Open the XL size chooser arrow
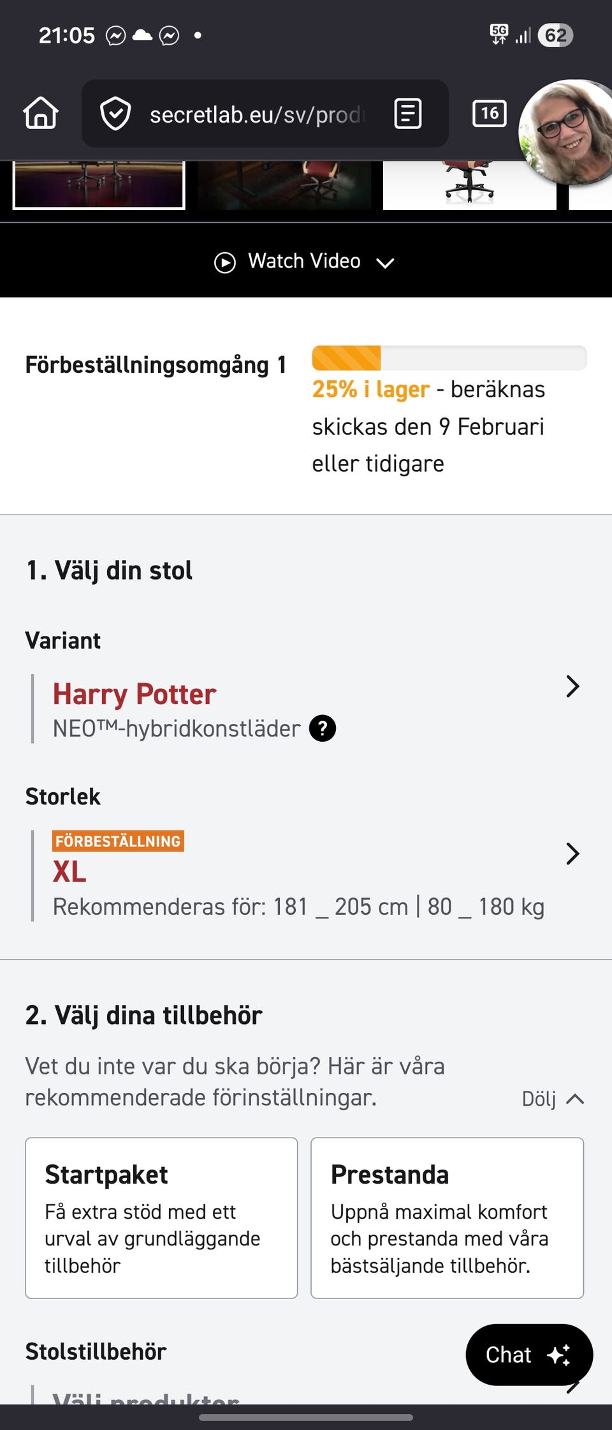Viewport: 612px width, 1430px height. click(x=572, y=854)
